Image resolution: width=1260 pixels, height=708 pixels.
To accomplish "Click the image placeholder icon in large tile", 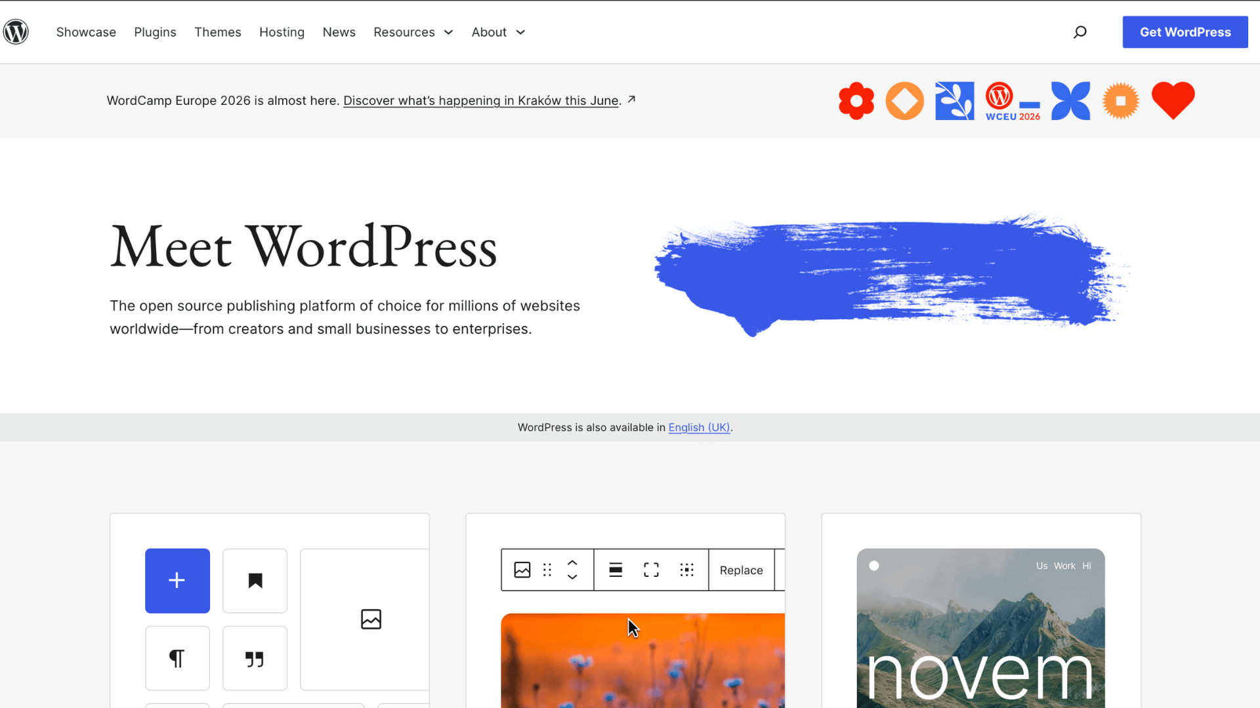I will click(371, 619).
